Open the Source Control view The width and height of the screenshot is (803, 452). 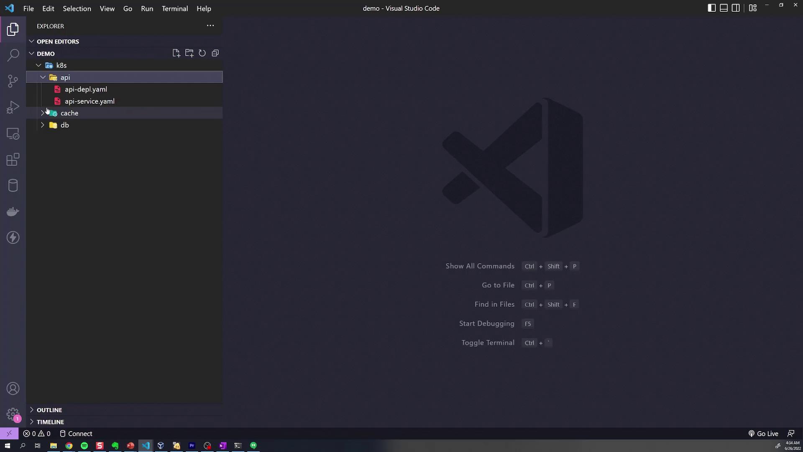(13, 81)
